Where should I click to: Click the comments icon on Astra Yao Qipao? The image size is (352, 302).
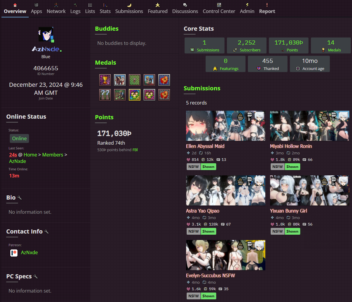coord(223,224)
